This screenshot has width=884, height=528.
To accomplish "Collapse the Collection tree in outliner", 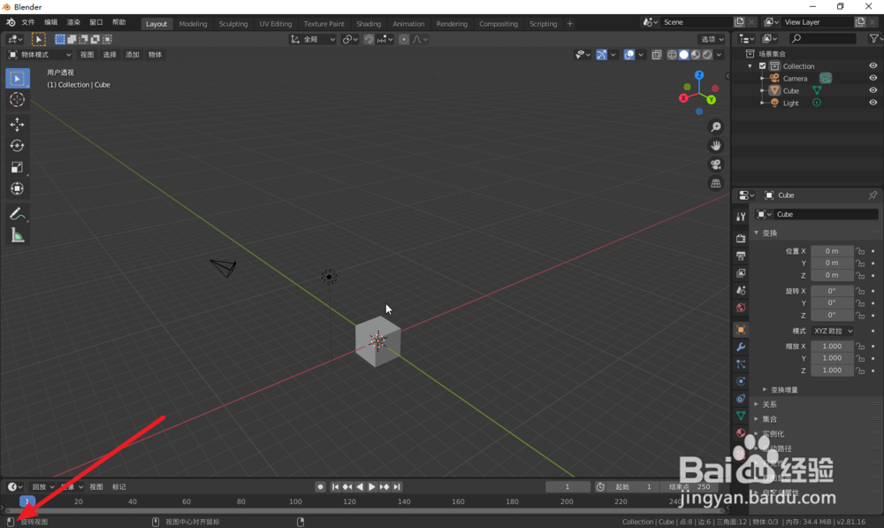I will 750,66.
